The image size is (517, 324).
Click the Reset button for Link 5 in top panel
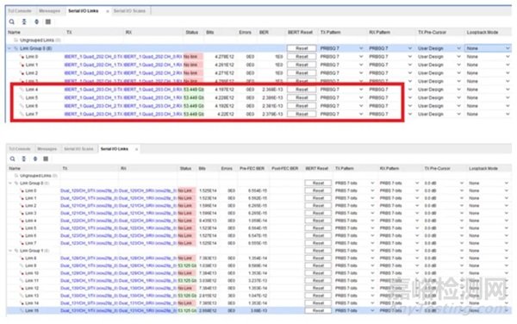(x=302, y=98)
